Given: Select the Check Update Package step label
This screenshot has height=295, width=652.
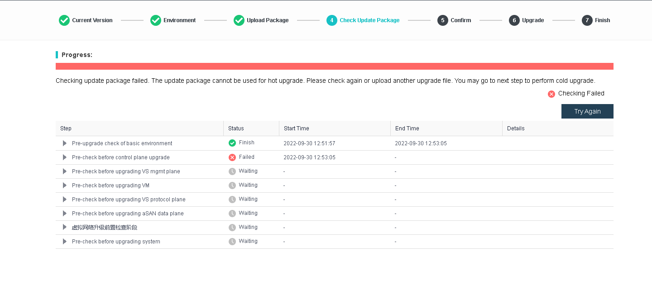Looking at the screenshot, I should click(369, 20).
